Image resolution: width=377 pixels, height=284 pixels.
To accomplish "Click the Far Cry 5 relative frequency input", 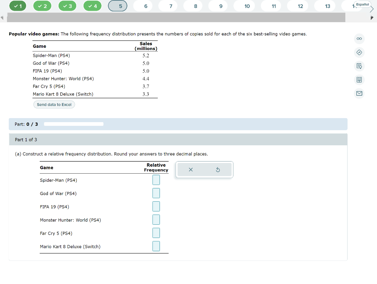I will [x=156, y=233].
